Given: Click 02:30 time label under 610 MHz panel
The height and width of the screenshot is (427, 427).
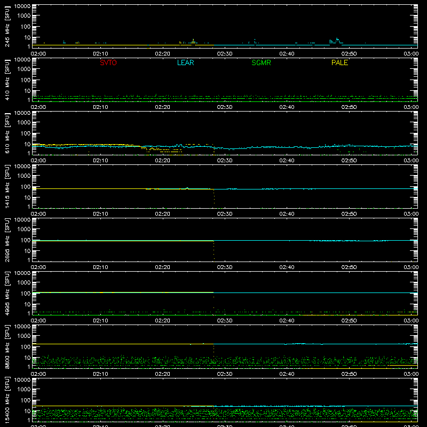Looking at the screenshot, I should coord(225,161).
